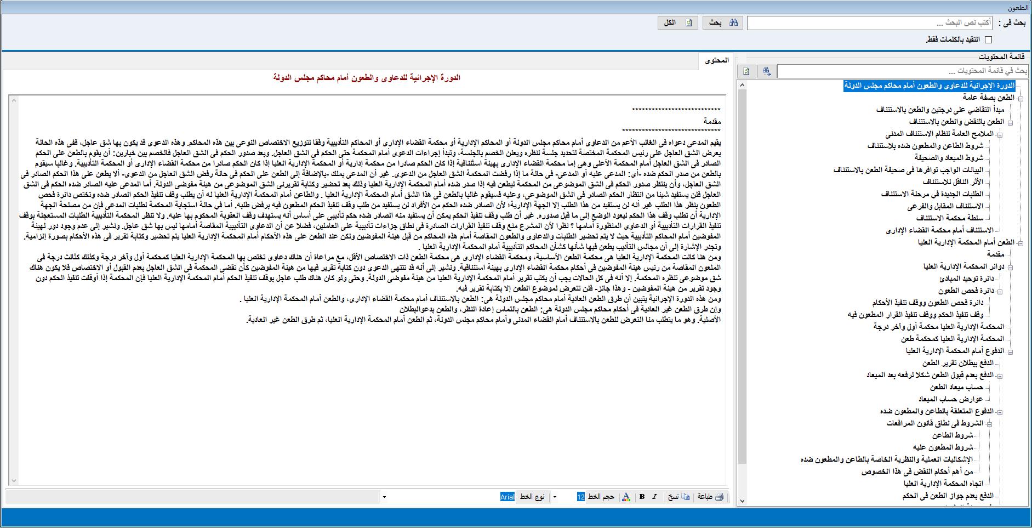Select دائرة توحيد المبادئ tree item
Screen dimensions: 1032x528
967,279
